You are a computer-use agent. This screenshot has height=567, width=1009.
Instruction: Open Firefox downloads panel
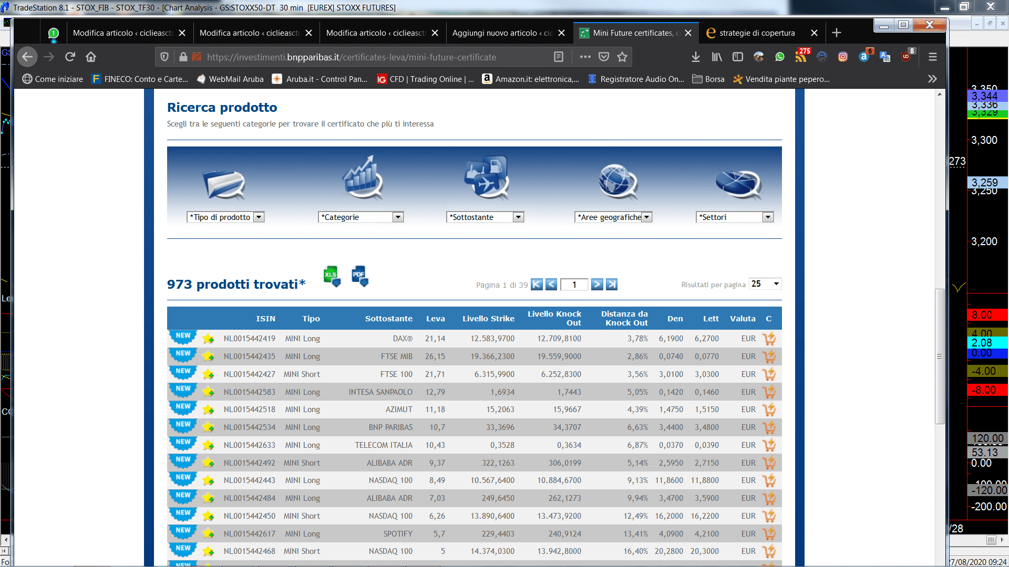point(695,57)
